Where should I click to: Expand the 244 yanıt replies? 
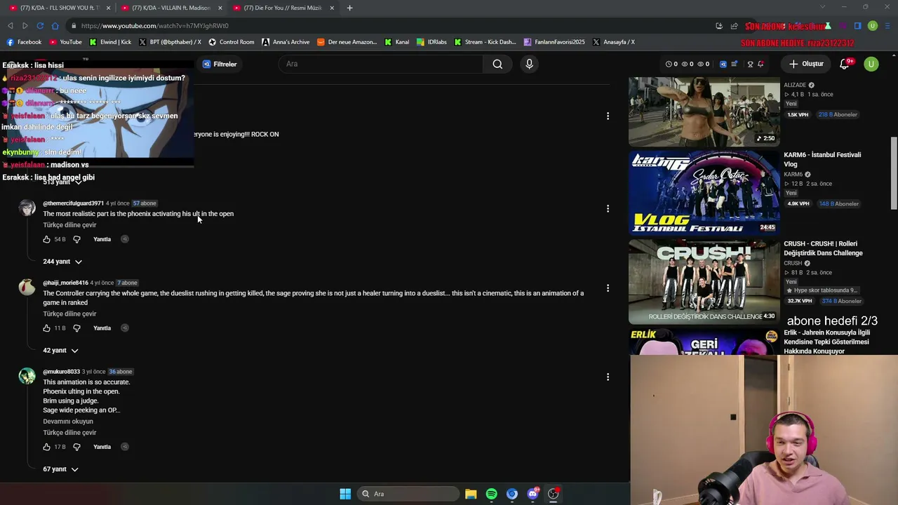click(62, 262)
